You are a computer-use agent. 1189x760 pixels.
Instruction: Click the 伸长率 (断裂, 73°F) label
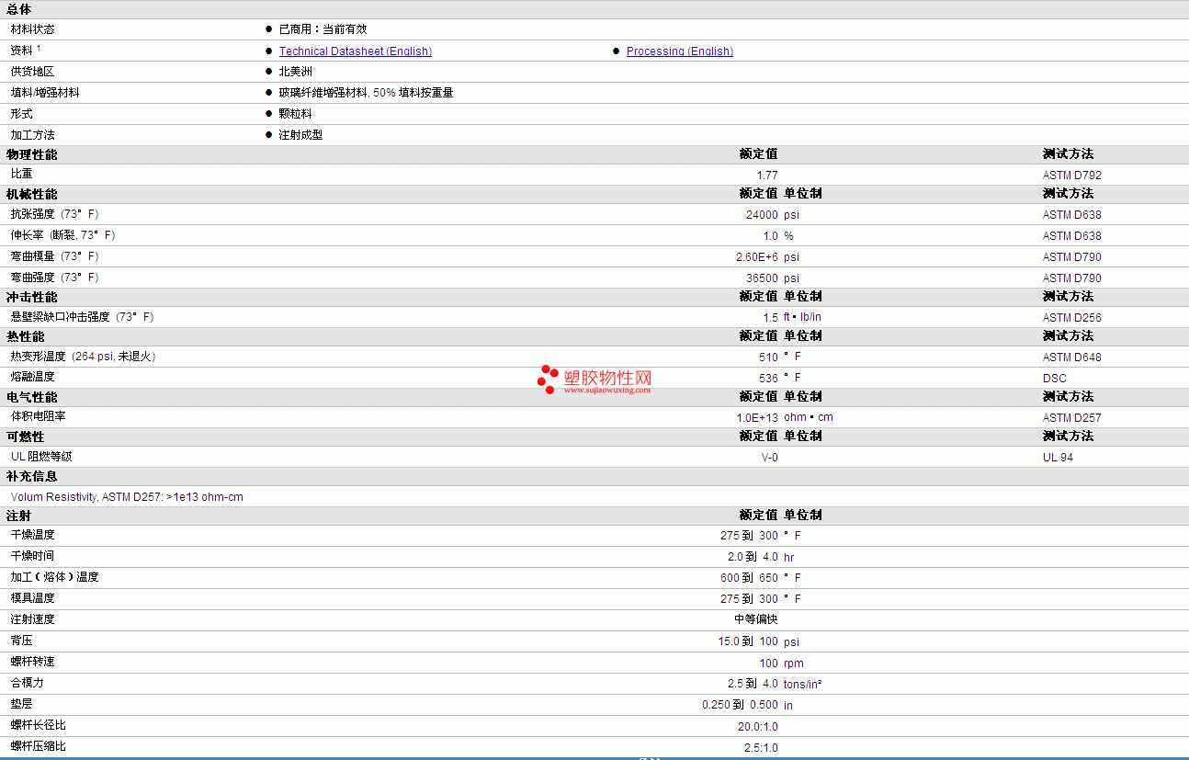[x=63, y=235]
